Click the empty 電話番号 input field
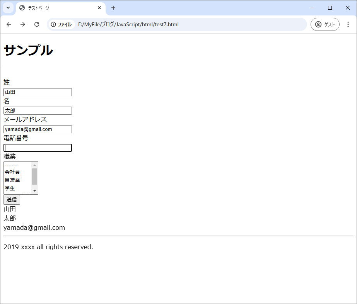357x304 pixels. point(38,148)
